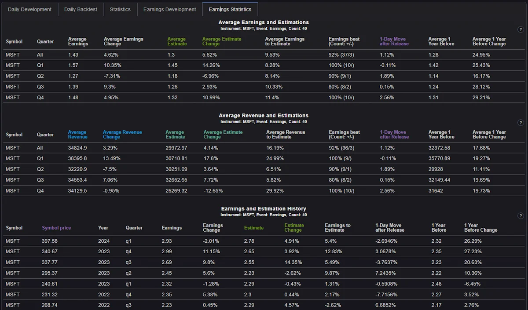Image resolution: width=528 pixels, height=310 pixels.
Task: Open help for Earnings and Estimation History table
Action: pyautogui.click(x=521, y=216)
